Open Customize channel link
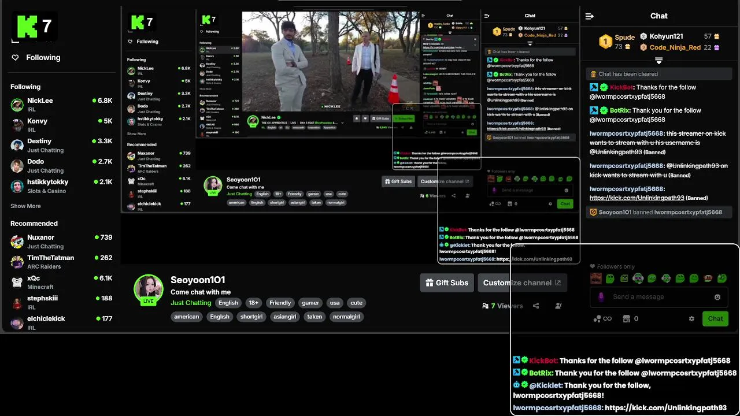This screenshot has height=416, width=740. pos(522,283)
